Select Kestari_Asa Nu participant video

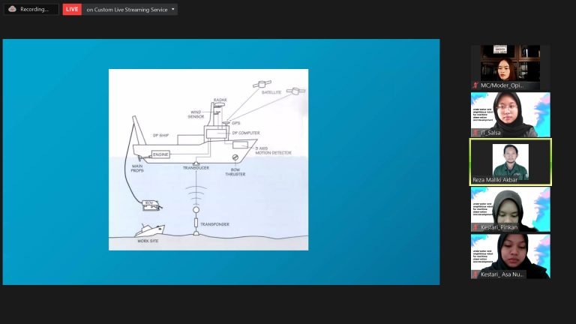tap(510, 253)
